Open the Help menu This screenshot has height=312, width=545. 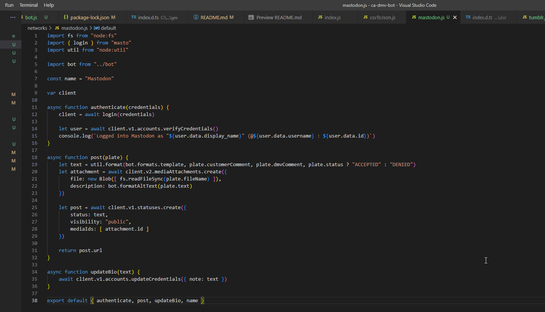49,5
